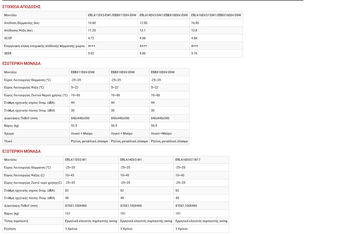Select the Χρώμα row label
Screen dimensions: 341x234
point(9,134)
